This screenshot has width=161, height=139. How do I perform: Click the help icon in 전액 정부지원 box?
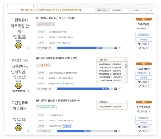pyautogui.click(x=149, y=73)
